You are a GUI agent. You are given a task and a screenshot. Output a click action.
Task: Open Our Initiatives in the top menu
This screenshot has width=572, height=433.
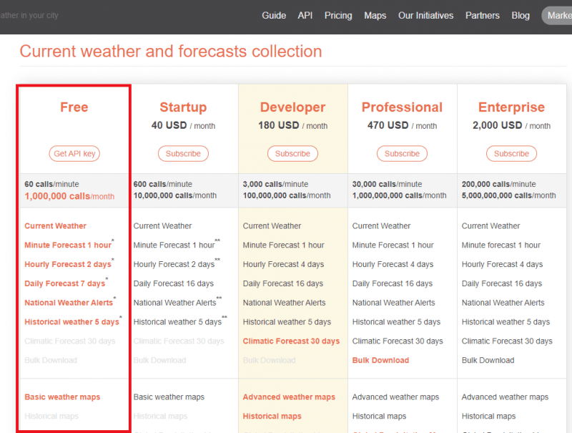click(x=425, y=16)
